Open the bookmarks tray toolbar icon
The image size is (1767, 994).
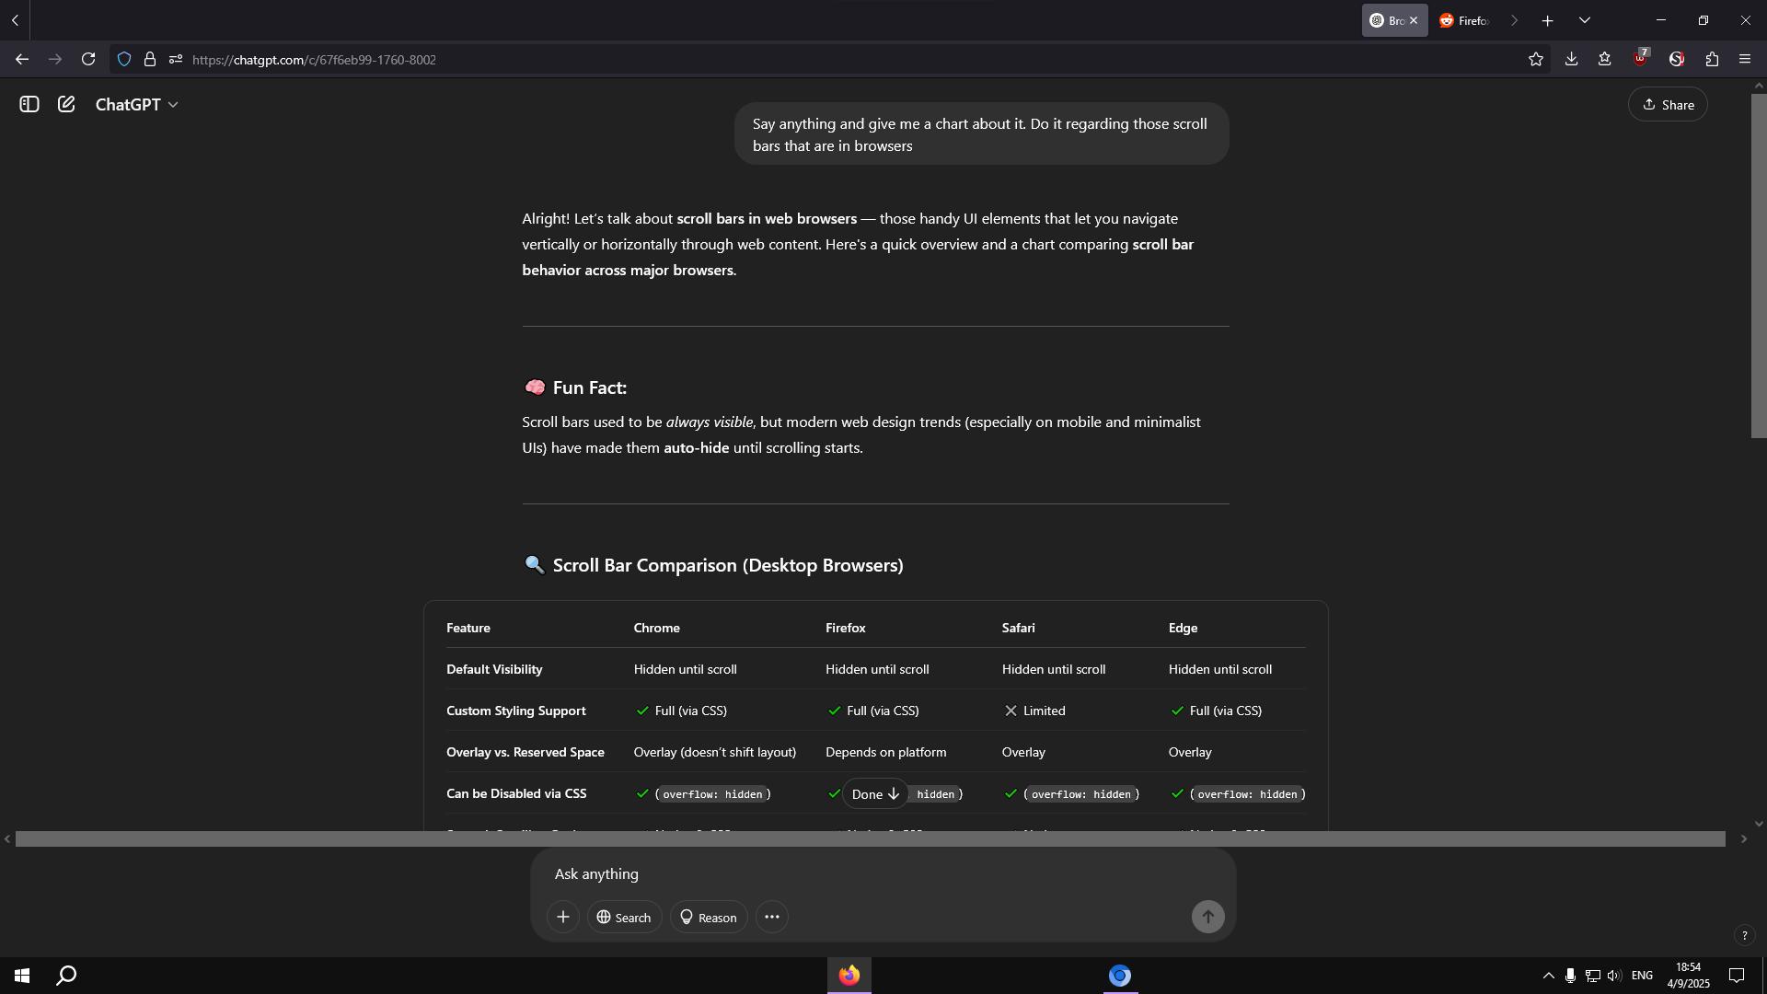pyautogui.click(x=1605, y=59)
